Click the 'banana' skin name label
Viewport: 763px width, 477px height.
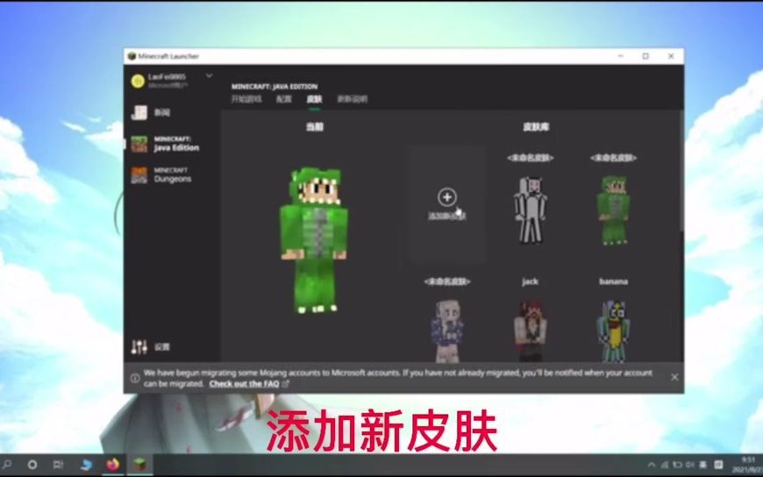click(x=613, y=281)
